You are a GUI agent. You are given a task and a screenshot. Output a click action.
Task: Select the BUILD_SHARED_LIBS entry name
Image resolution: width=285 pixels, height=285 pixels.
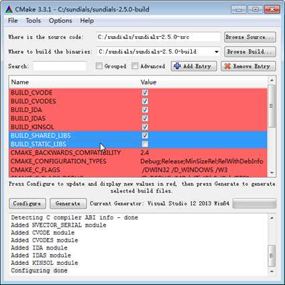[41, 135]
